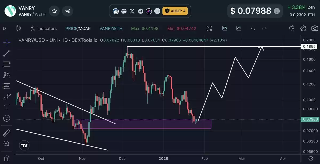
Task: Show more links via three-dots icon
Action: 157,11
